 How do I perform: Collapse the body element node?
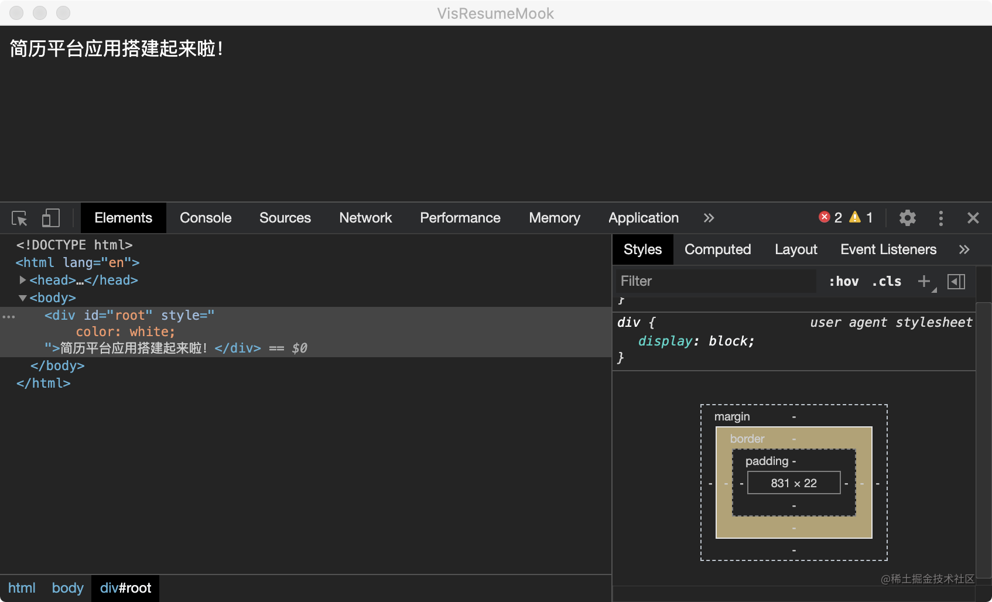coord(22,297)
